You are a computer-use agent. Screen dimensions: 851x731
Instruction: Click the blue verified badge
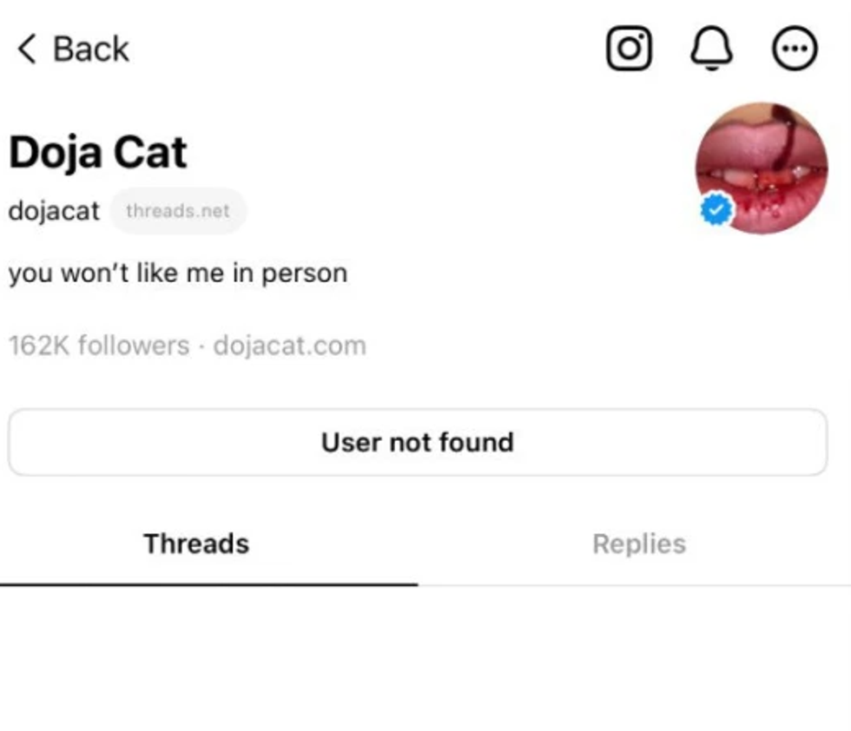click(716, 210)
